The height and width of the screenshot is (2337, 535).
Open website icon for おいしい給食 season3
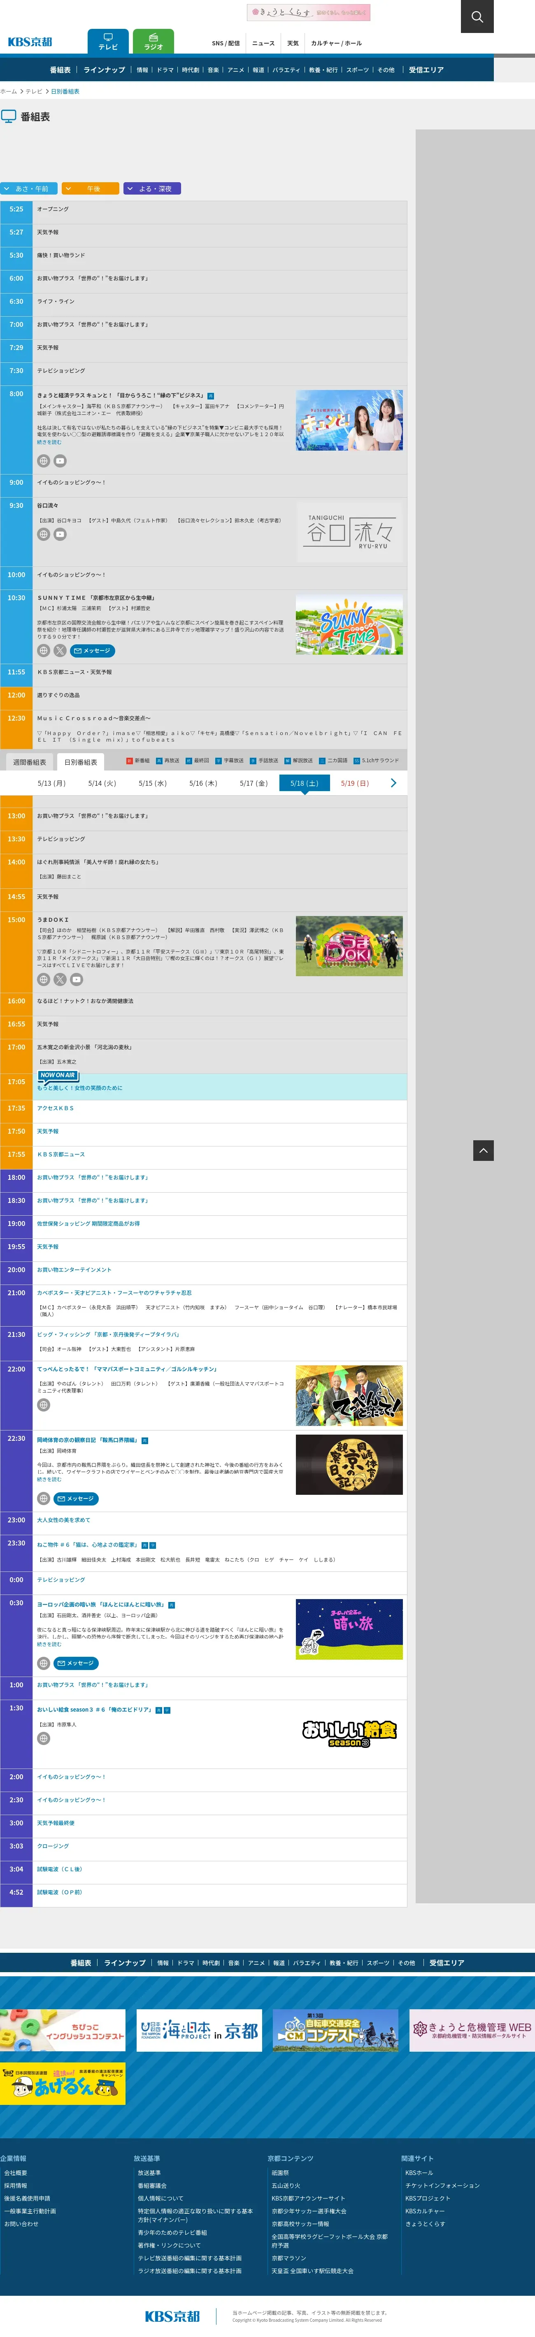point(44,1738)
